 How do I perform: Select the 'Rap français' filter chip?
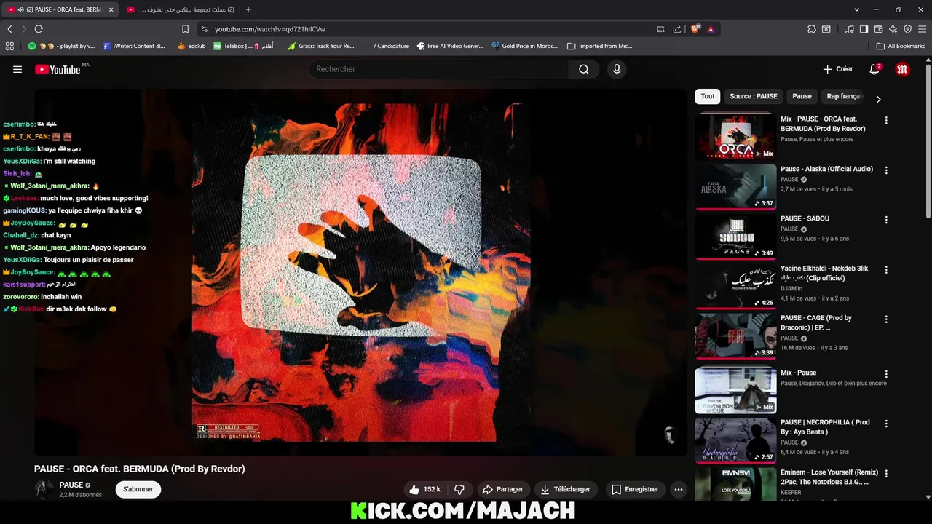(845, 96)
